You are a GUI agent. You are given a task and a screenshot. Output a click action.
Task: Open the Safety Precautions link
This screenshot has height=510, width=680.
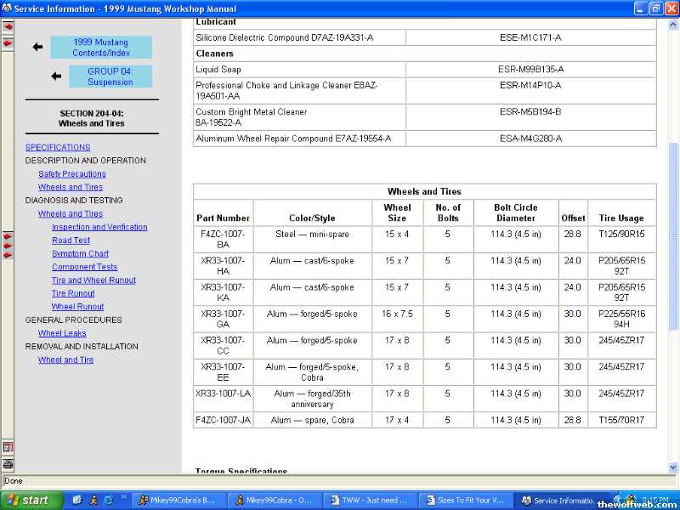[72, 173]
